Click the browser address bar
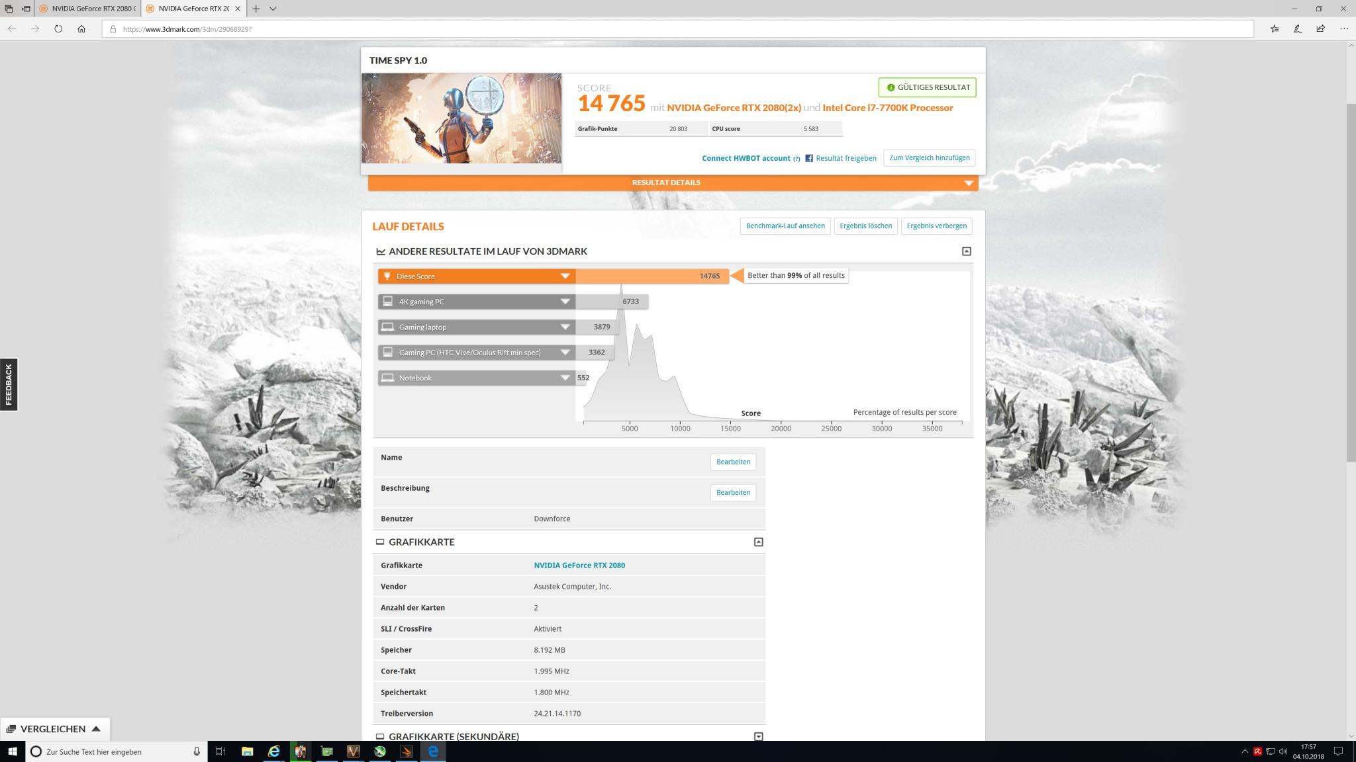This screenshot has height=762, width=1356. [x=662, y=29]
